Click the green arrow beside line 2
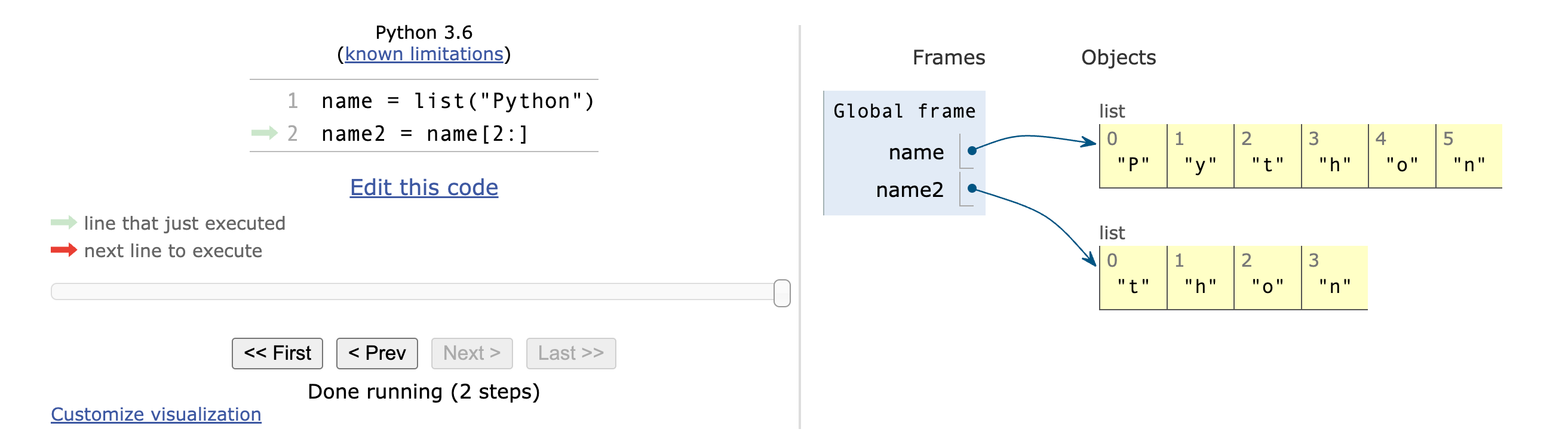 point(265,133)
